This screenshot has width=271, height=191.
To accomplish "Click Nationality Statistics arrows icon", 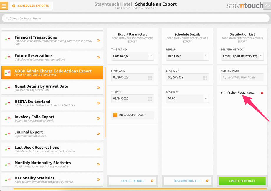I will [x=7, y=179].
